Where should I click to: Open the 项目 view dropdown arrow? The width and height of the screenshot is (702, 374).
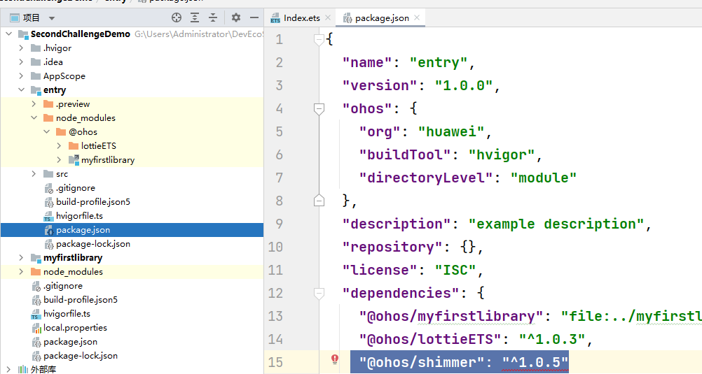click(x=52, y=18)
